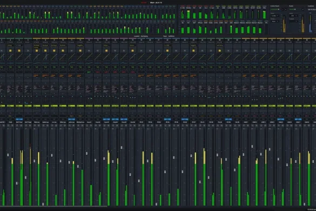Select the Michael Lav channel name
Image resolution: width=316 pixels, height=211 pixels.
[x=80, y=122]
